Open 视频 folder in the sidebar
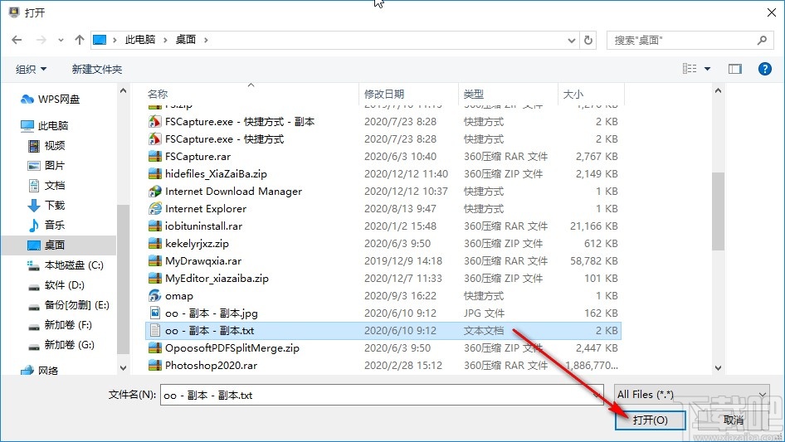 (x=46, y=146)
